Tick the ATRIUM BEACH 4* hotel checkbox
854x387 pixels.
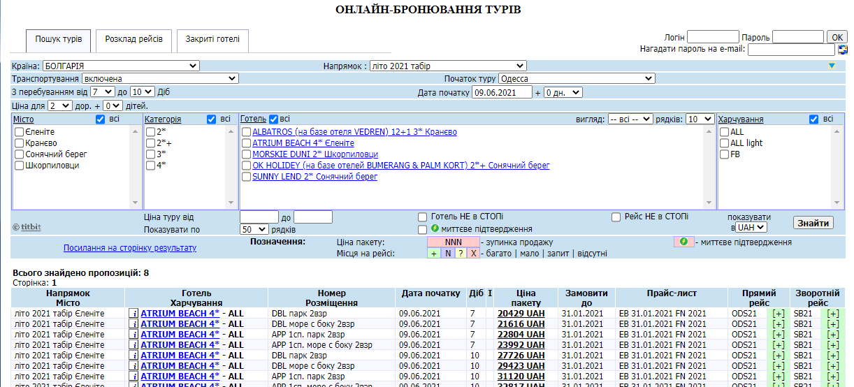pos(247,143)
